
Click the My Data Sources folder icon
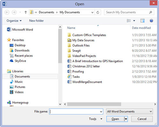[69, 40]
